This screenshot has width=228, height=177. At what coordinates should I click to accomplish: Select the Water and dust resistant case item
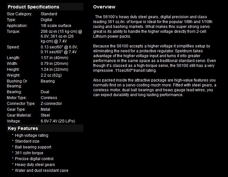coord(42,171)
